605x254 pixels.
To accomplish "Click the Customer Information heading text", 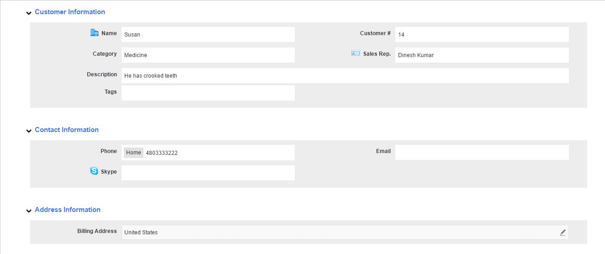I will click(x=70, y=12).
